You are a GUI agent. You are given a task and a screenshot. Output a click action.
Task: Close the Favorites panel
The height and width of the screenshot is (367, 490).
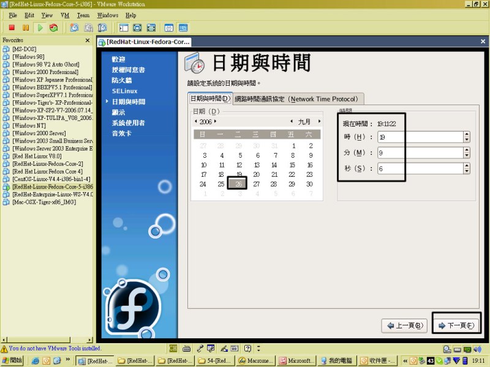[x=88, y=40]
